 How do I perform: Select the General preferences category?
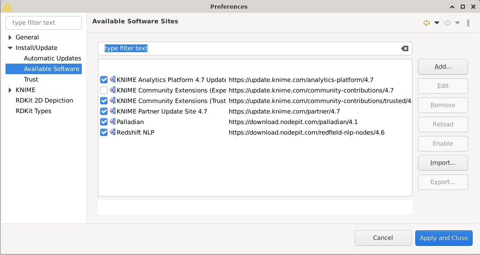27,37
